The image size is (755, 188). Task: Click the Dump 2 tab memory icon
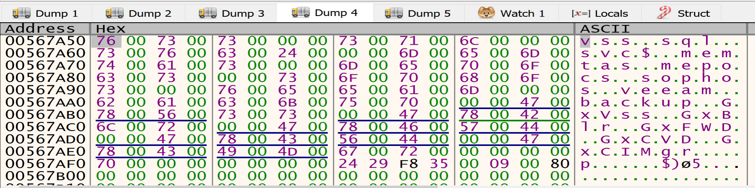click(x=114, y=13)
